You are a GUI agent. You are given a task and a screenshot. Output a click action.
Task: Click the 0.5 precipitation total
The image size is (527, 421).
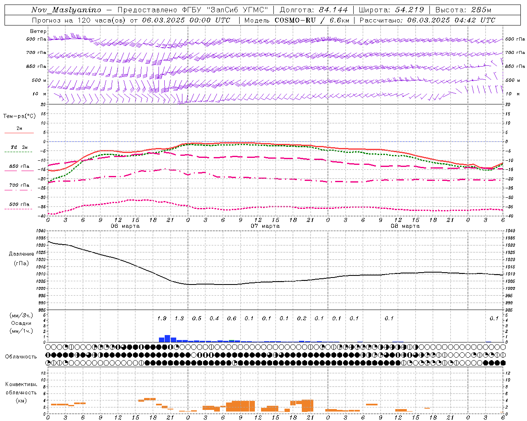(197, 318)
